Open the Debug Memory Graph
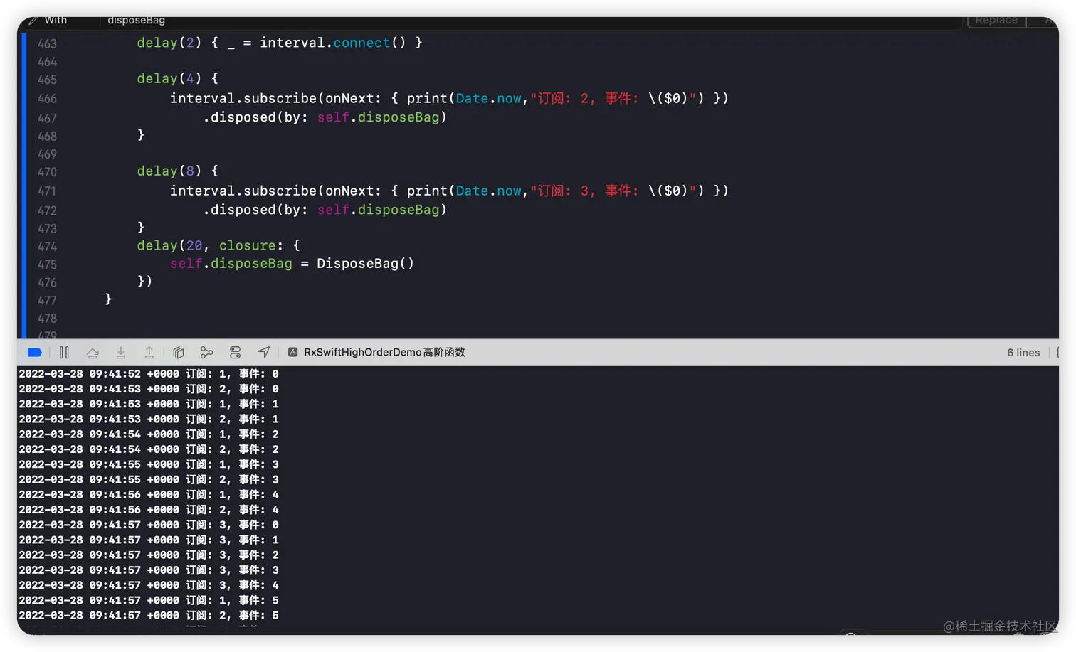The width and height of the screenshot is (1076, 652). coord(206,353)
